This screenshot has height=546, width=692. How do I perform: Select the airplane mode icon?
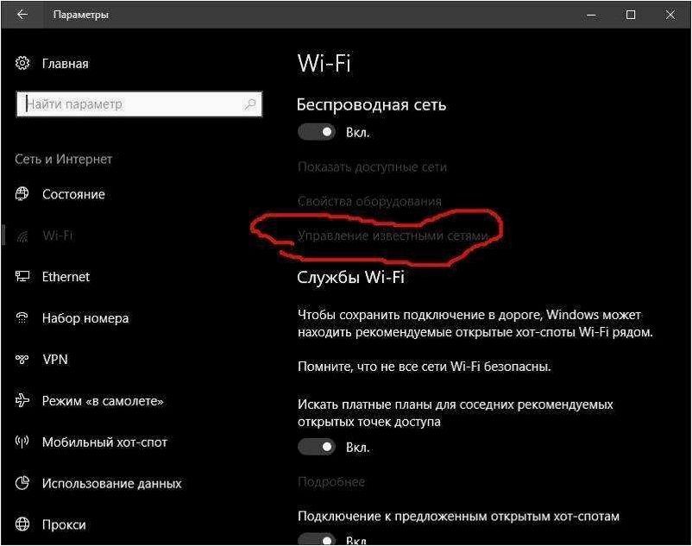pyautogui.click(x=22, y=400)
